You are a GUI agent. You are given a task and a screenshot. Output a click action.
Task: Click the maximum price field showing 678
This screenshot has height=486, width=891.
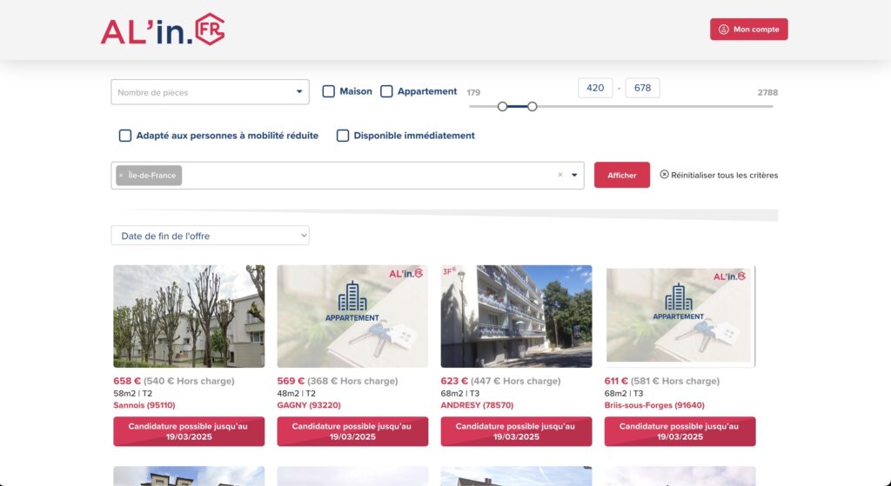click(642, 88)
